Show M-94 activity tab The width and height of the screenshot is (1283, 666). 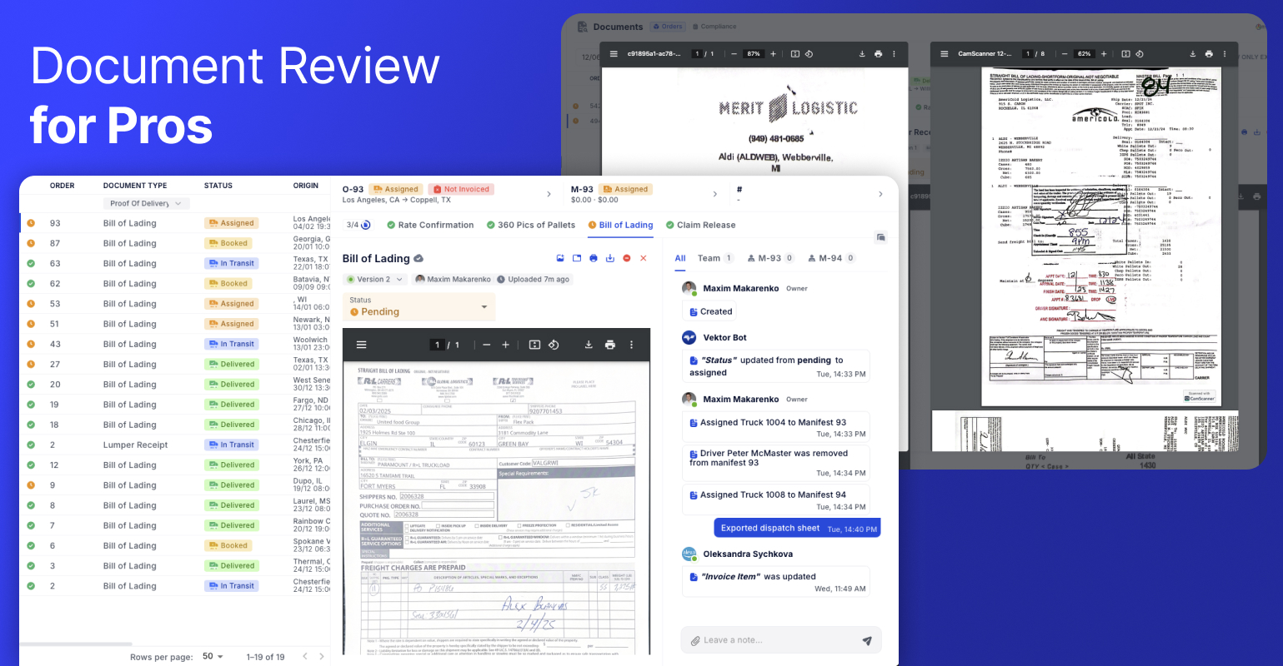tap(832, 258)
